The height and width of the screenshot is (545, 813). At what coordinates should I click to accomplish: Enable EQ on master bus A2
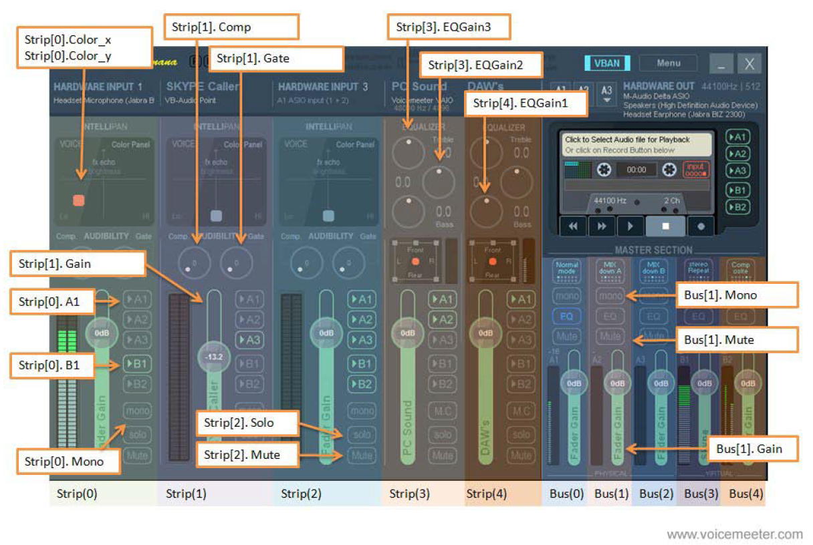[x=610, y=316]
